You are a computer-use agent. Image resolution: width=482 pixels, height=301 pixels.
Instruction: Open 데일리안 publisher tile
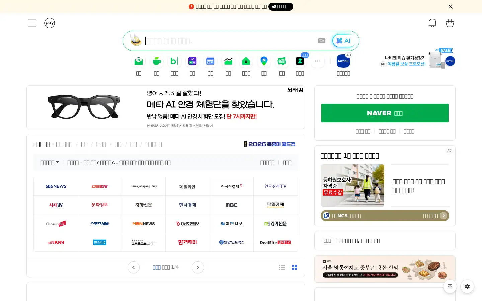pyautogui.click(x=187, y=186)
